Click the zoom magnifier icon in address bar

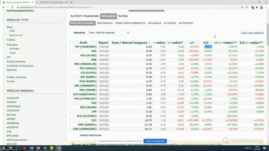click(x=242, y=8)
